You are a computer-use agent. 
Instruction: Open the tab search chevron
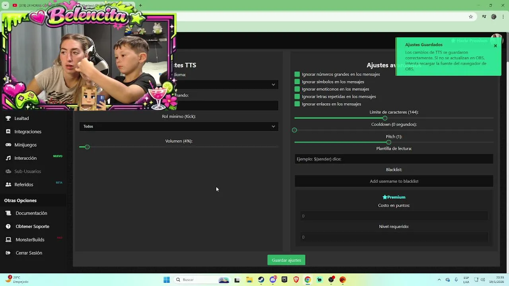pyautogui.click(x=5, y=5)
